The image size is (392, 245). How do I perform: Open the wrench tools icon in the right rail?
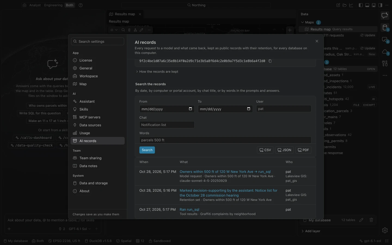(x=385, y=63)
